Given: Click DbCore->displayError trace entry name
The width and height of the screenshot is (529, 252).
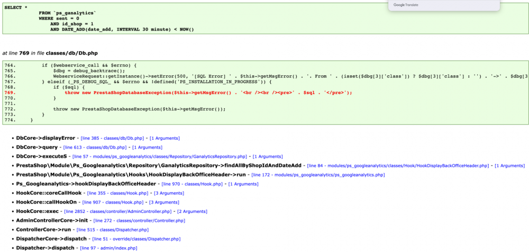Looking at the screenshot, I should 45,138.
